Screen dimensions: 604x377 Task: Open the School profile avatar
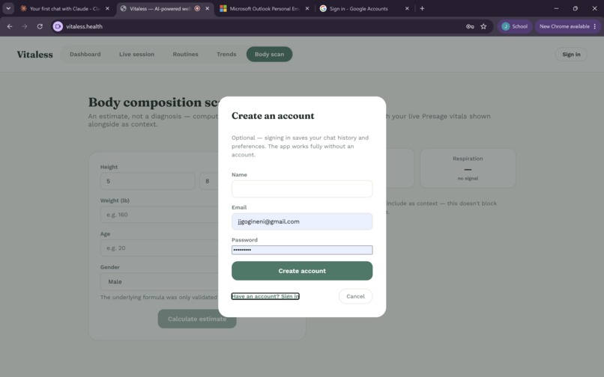tap(515, 26)
